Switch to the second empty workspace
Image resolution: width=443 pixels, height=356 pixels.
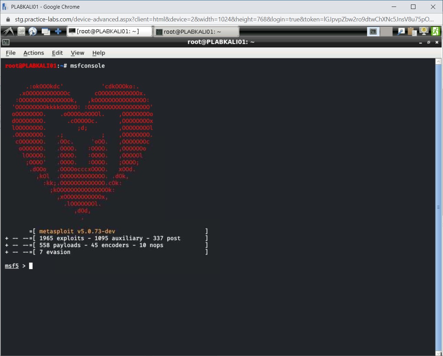click(x=386, y=32)
